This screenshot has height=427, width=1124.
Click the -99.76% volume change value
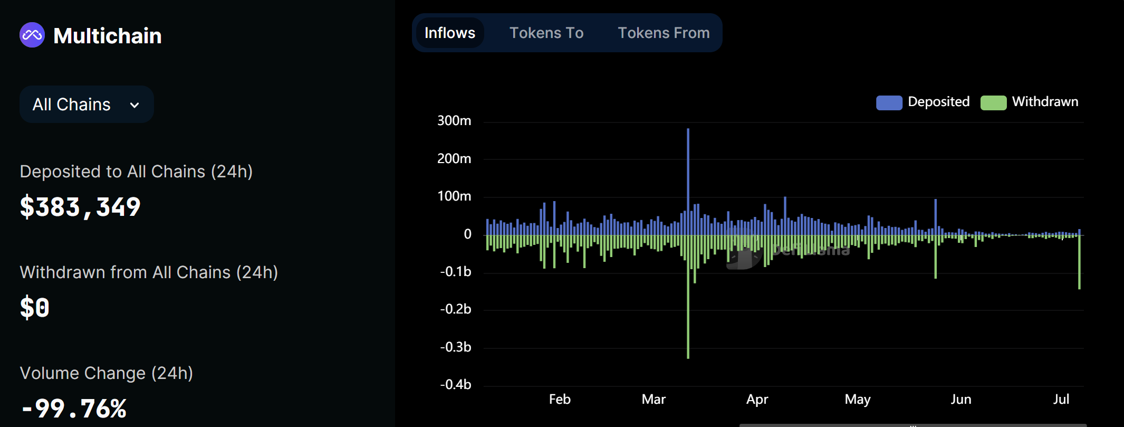pyautogui.click(x=74, y=409)
